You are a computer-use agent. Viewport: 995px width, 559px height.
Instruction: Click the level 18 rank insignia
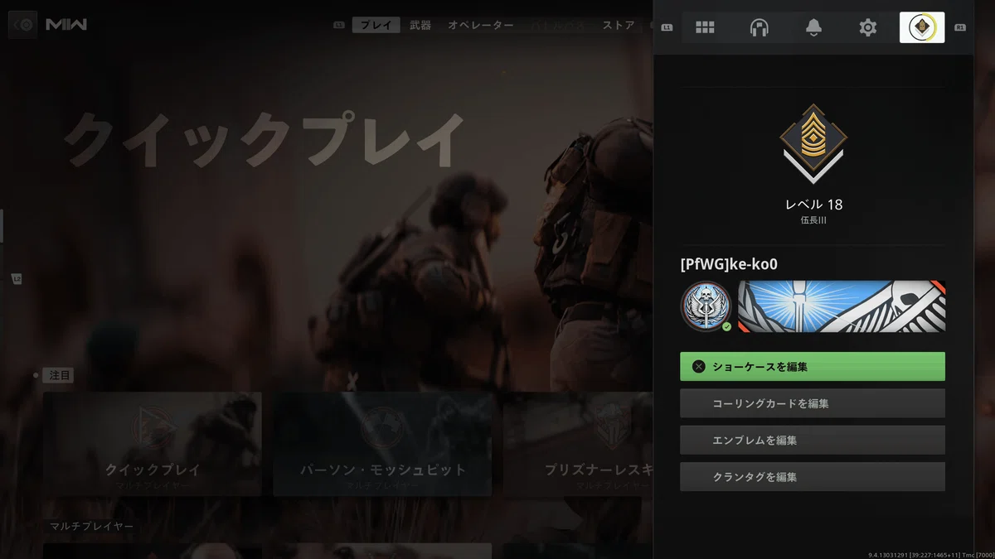(x=813, y=143)
